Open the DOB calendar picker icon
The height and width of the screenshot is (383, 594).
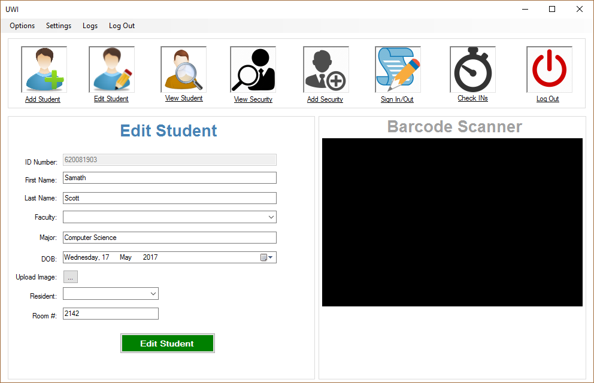(266, 257)
